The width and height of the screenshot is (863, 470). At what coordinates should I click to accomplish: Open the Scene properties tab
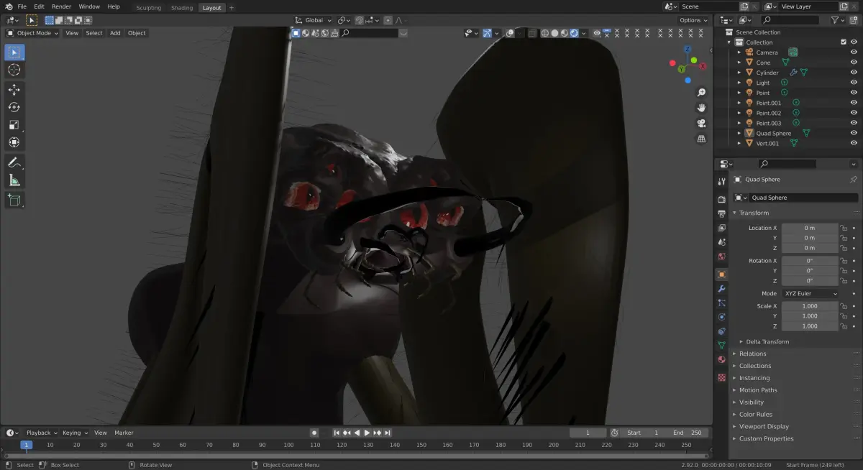point(721,242)
